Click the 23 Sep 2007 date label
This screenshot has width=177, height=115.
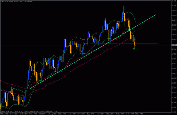pyautogui.click(x=120, y=114)
